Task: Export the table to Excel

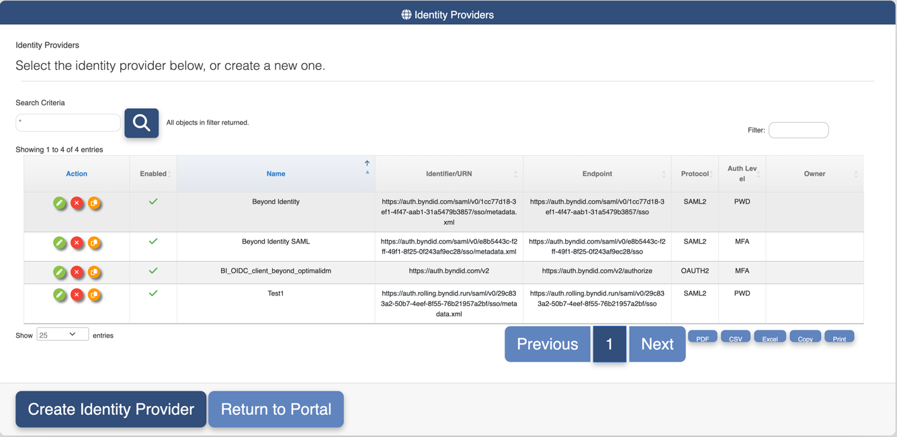Action: (x=770, y=338)
